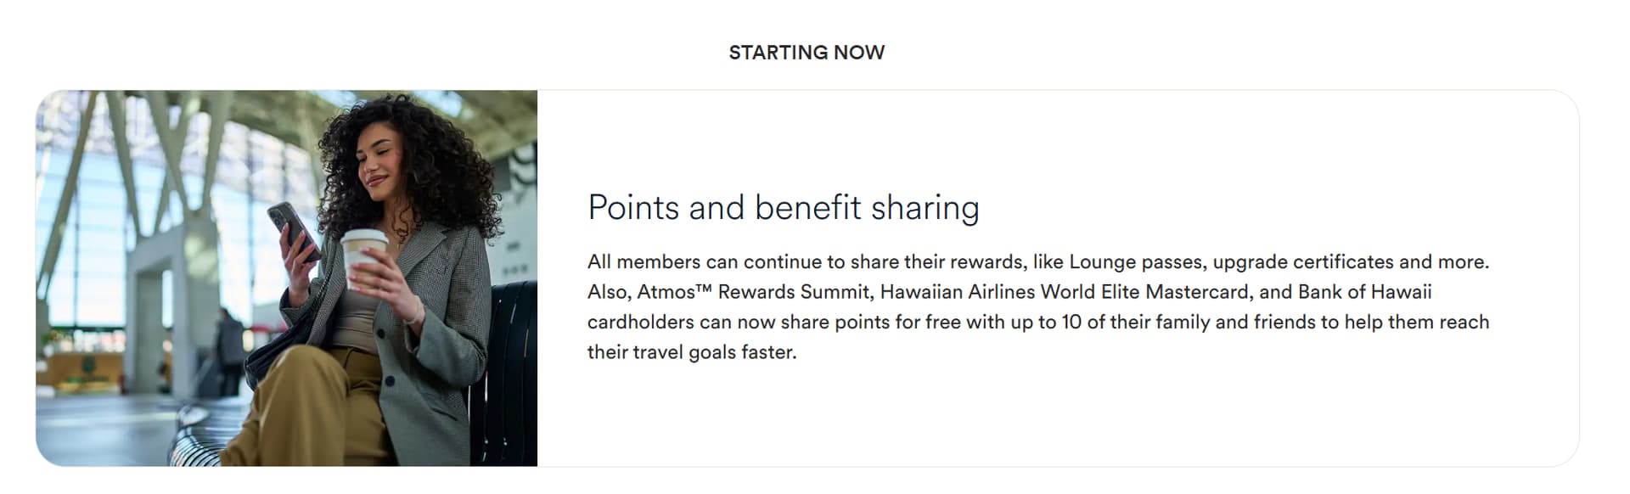This screenshot has width=1630, height=494.
Task: Click the "Bank of Hawaii" text
Action: [1364, 293]
